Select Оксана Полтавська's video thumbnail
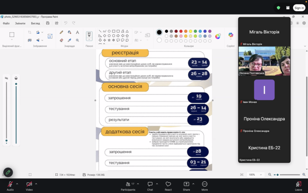The image size is (308, 193). pos(264,61)
